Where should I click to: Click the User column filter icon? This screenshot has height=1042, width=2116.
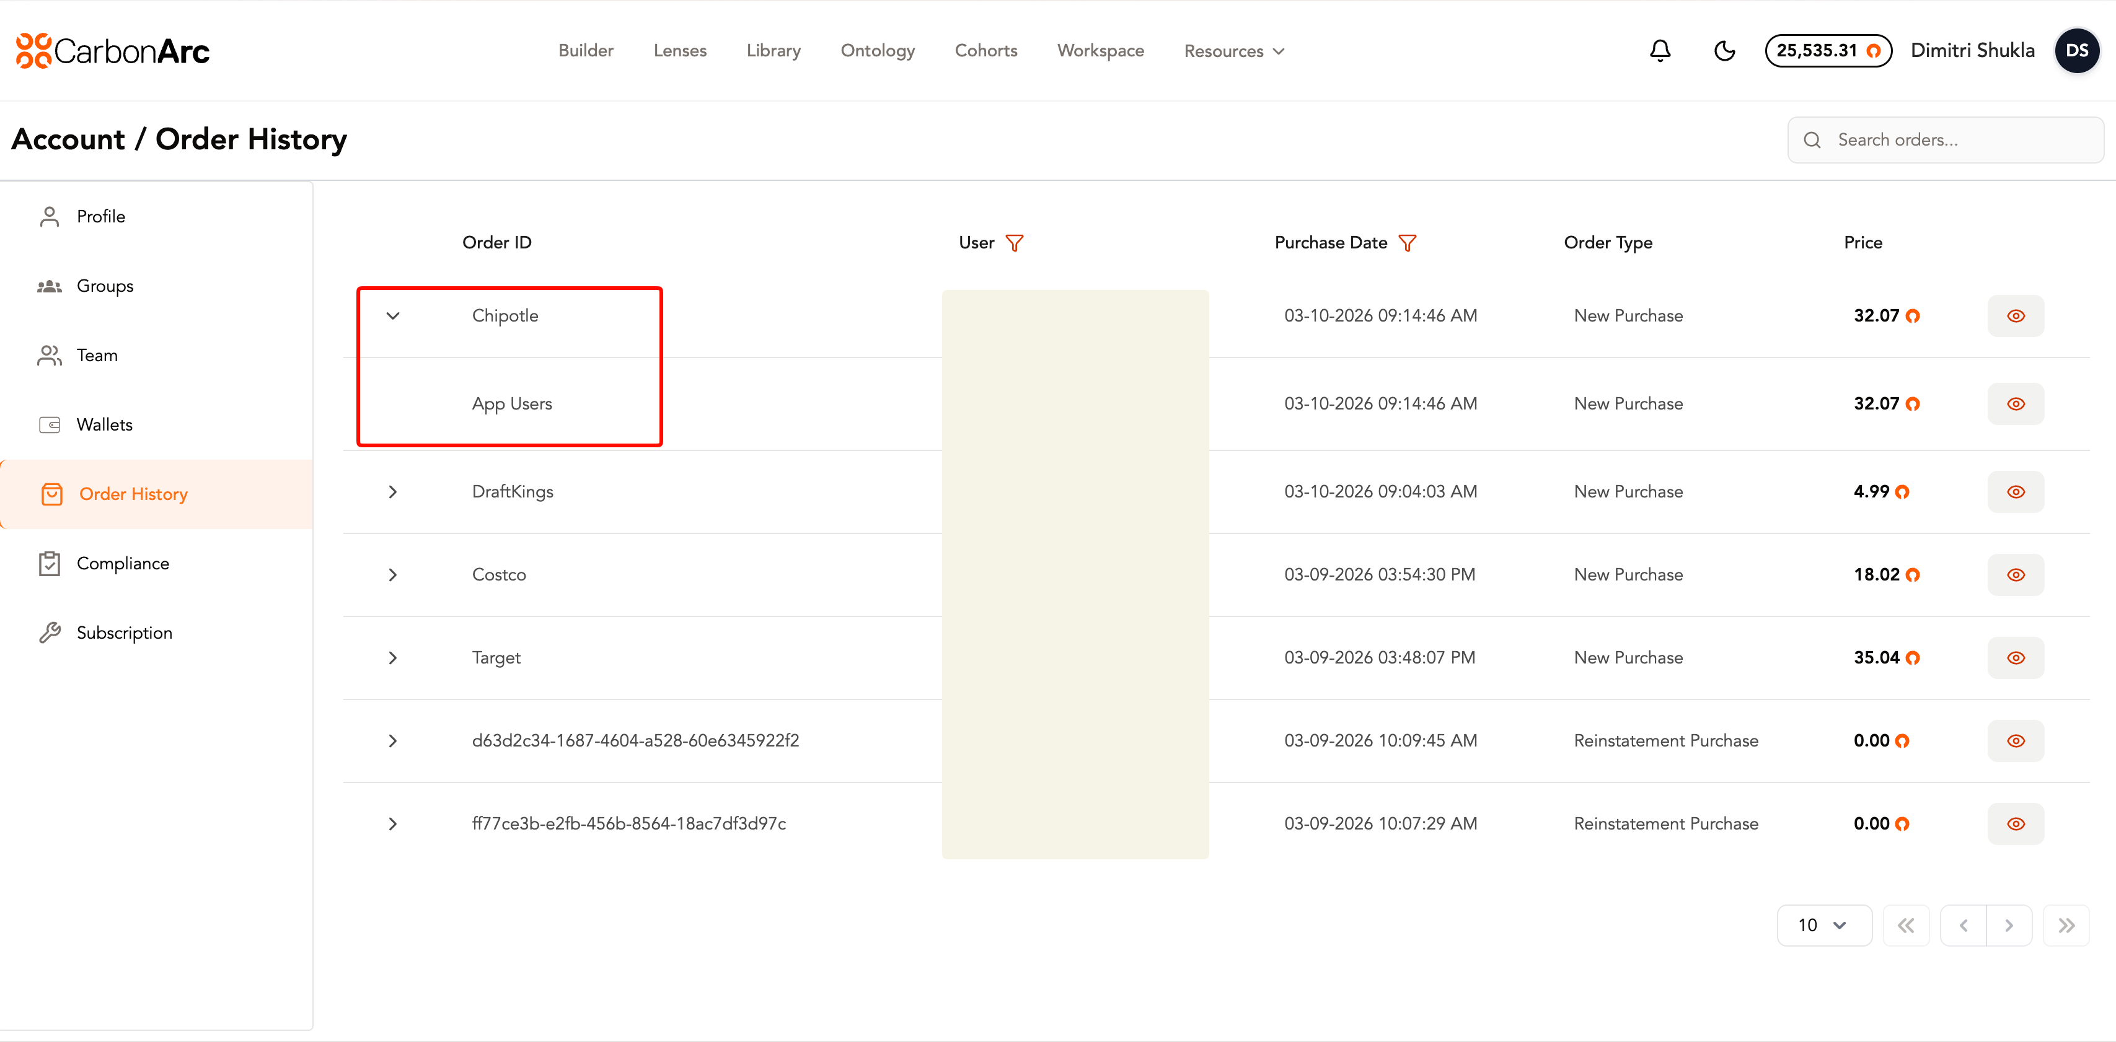(x=1013, y=243)
